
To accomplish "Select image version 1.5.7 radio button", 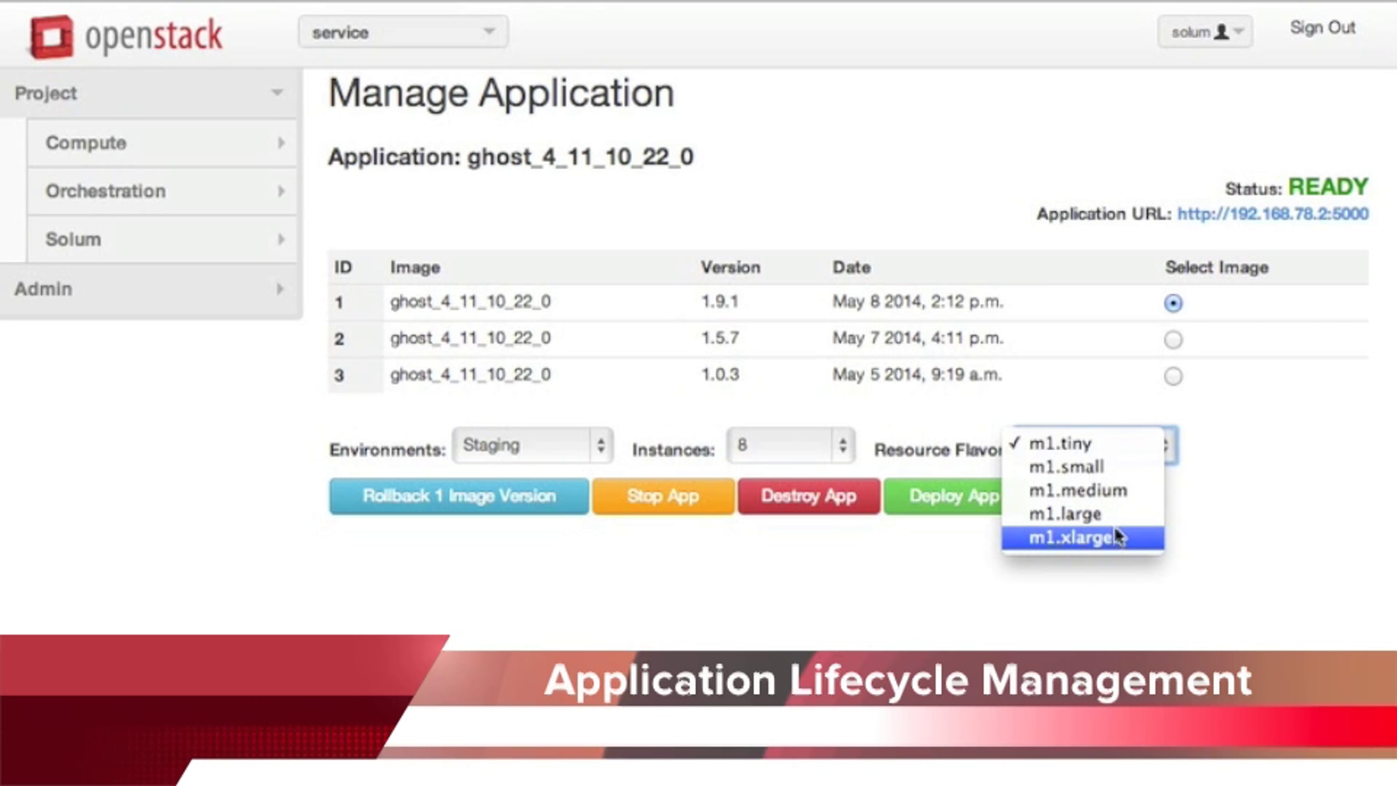I will pyautogui.click(x=1172, y=339).
